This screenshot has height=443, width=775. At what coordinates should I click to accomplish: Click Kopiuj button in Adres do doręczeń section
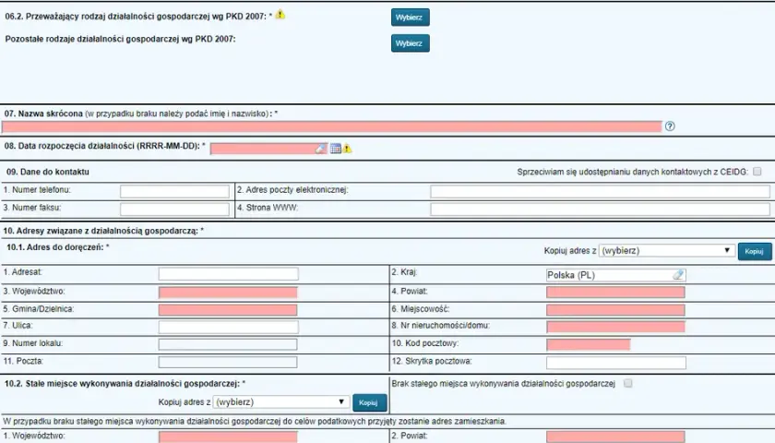755,251
